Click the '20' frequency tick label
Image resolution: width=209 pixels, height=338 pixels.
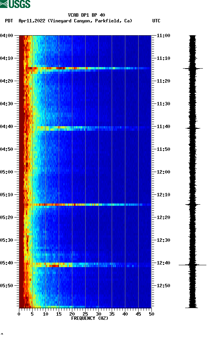click(72, 314)
